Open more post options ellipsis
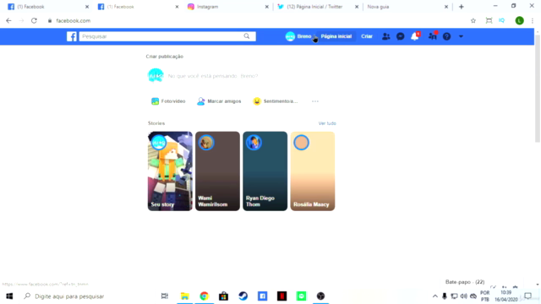Screen dimensions: 541x304 click(315, 101)
